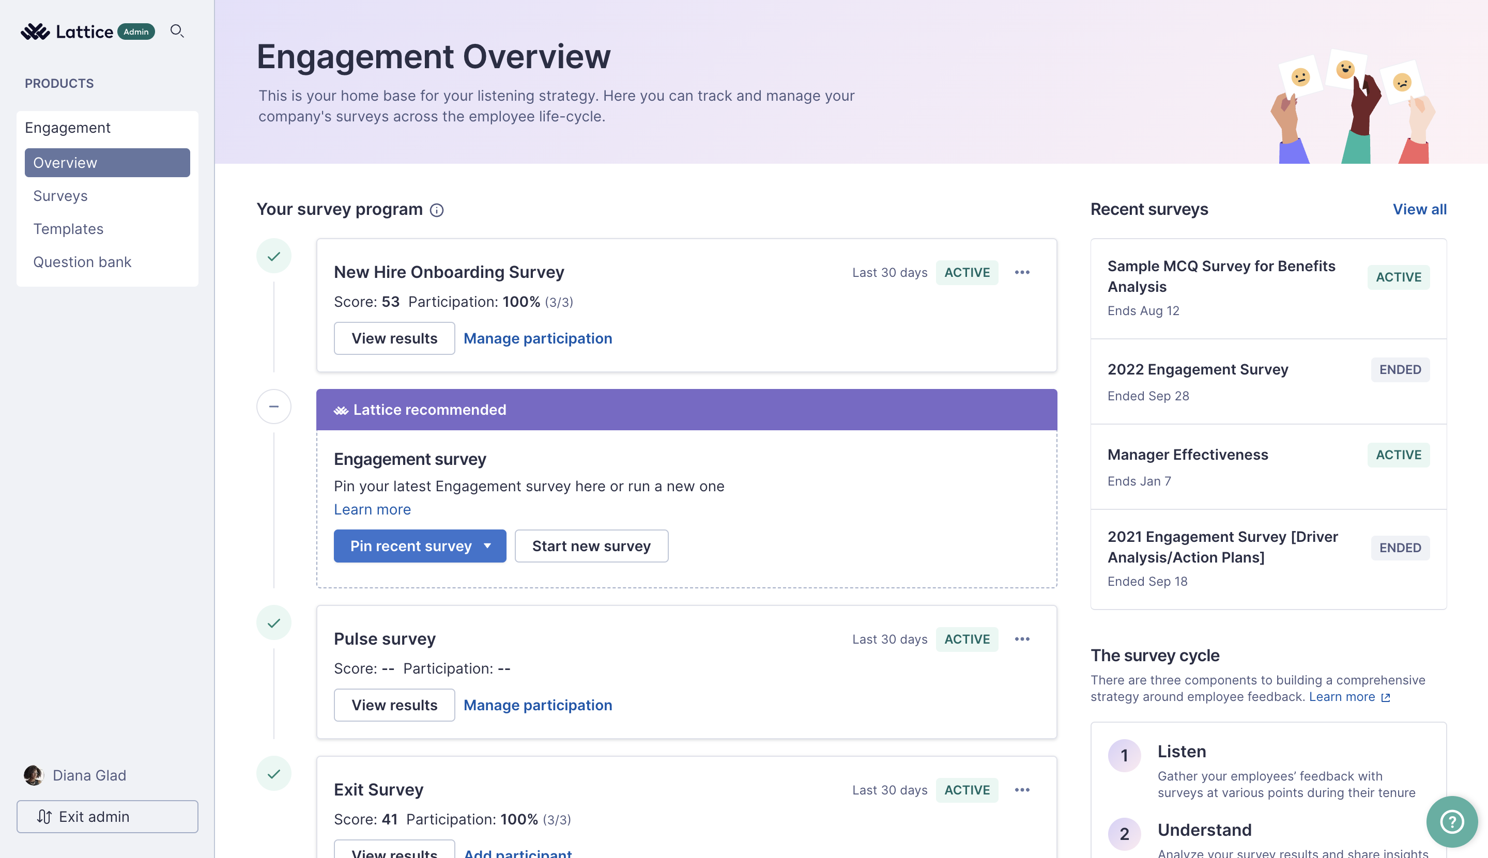Click Start new survey button
Screen dimensions: 1488x858
[x=591, y=545]
